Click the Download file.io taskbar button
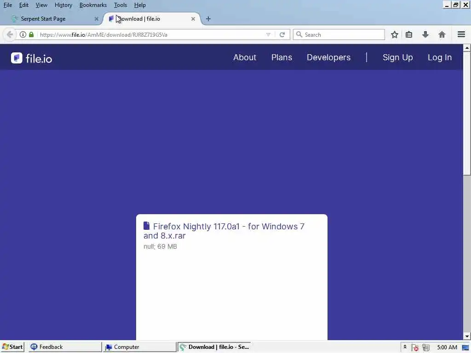This screenshot has width=471, height=353. pyautogui.click(x=214, y=347)
